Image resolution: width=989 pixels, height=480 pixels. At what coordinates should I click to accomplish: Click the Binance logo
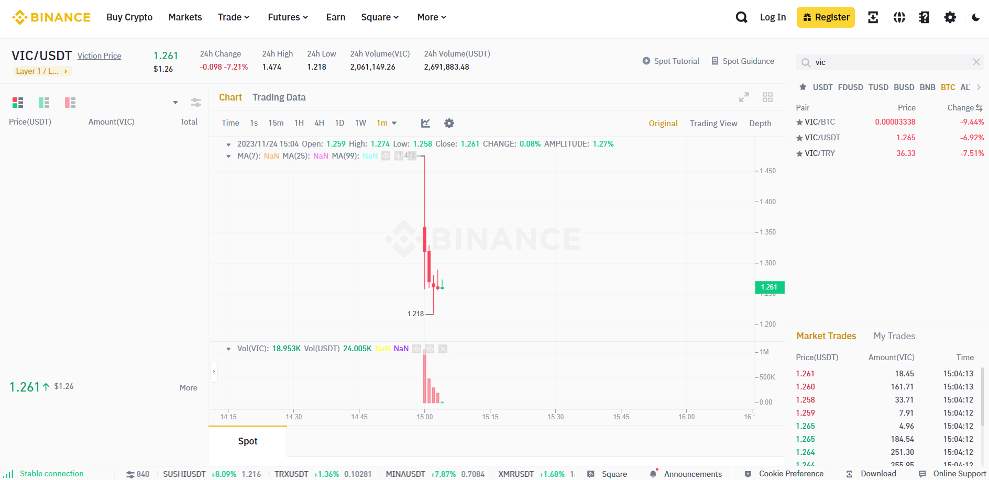tap(51, 17)
